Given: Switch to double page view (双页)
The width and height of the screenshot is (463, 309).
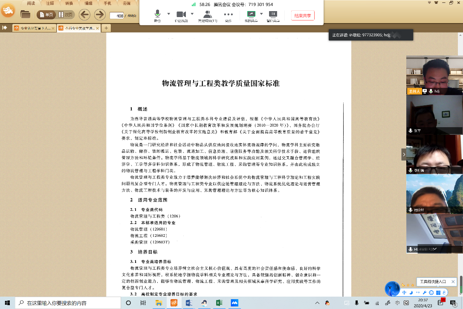Looking at the screenshot, I should point(65,15).
